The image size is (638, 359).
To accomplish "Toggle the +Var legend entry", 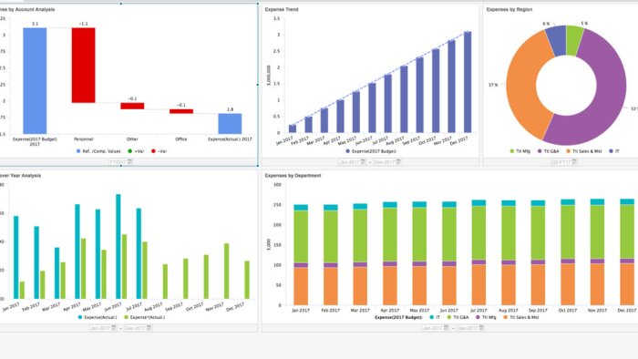I will pyautogui.click(x=136, y=151).
